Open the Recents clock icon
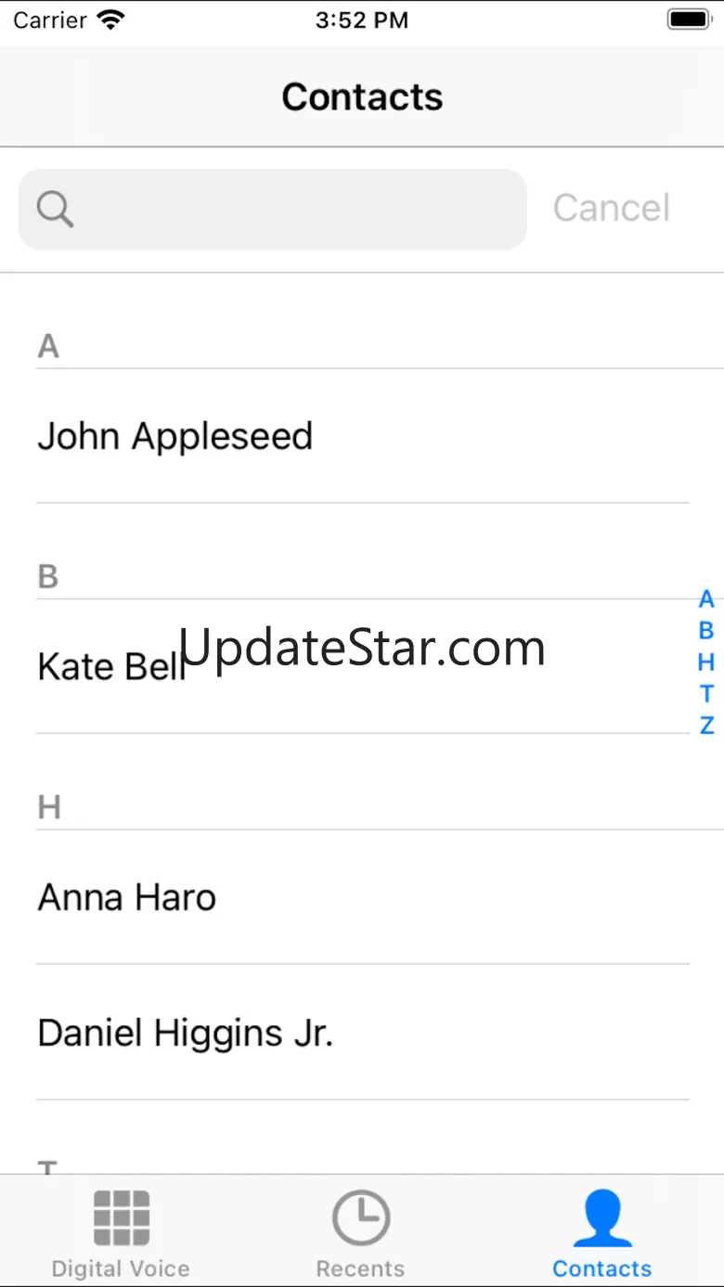 click(x=361, y=1217)
